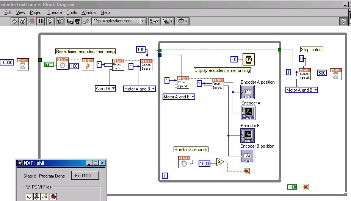Open the Align Objects dropdown
Screen dimensions: 351x201
(154, 22)
